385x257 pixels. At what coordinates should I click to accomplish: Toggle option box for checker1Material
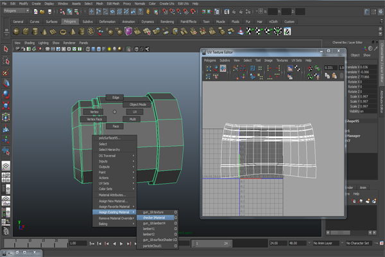coord(176,218)
